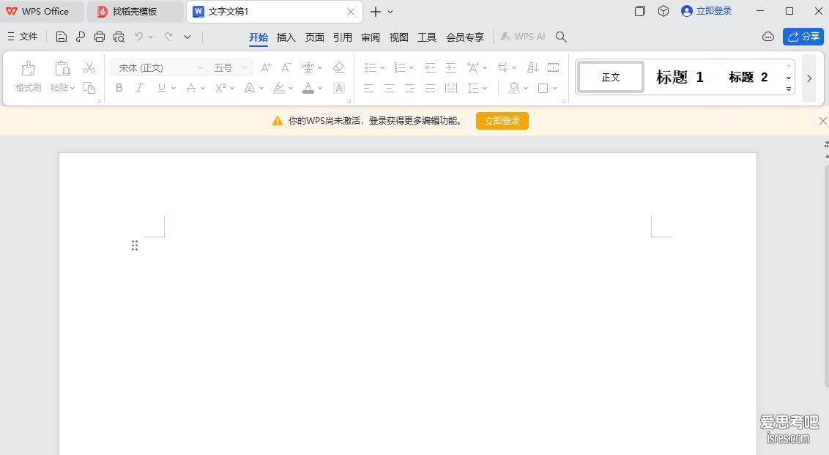Increase indent icon
Image resolution: width=829 pixels, height=455 pixels.
450,67
